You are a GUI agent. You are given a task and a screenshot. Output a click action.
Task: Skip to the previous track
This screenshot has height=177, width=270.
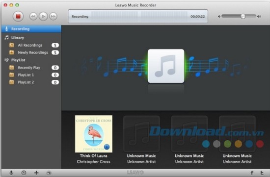click(x=33, y=16)
